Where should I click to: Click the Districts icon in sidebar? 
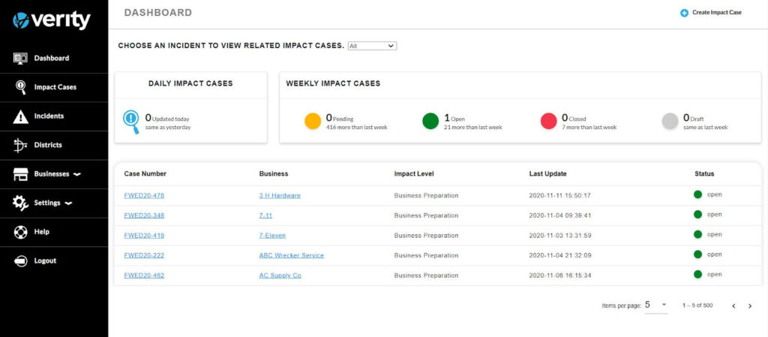20,145
